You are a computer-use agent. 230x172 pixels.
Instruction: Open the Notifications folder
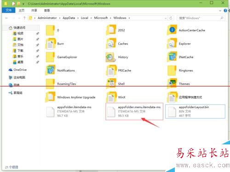pyautogui.click(x=60, y=70)
